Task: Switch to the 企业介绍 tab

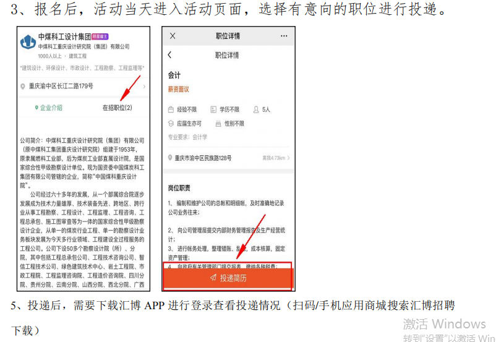Action: point(48,108)
